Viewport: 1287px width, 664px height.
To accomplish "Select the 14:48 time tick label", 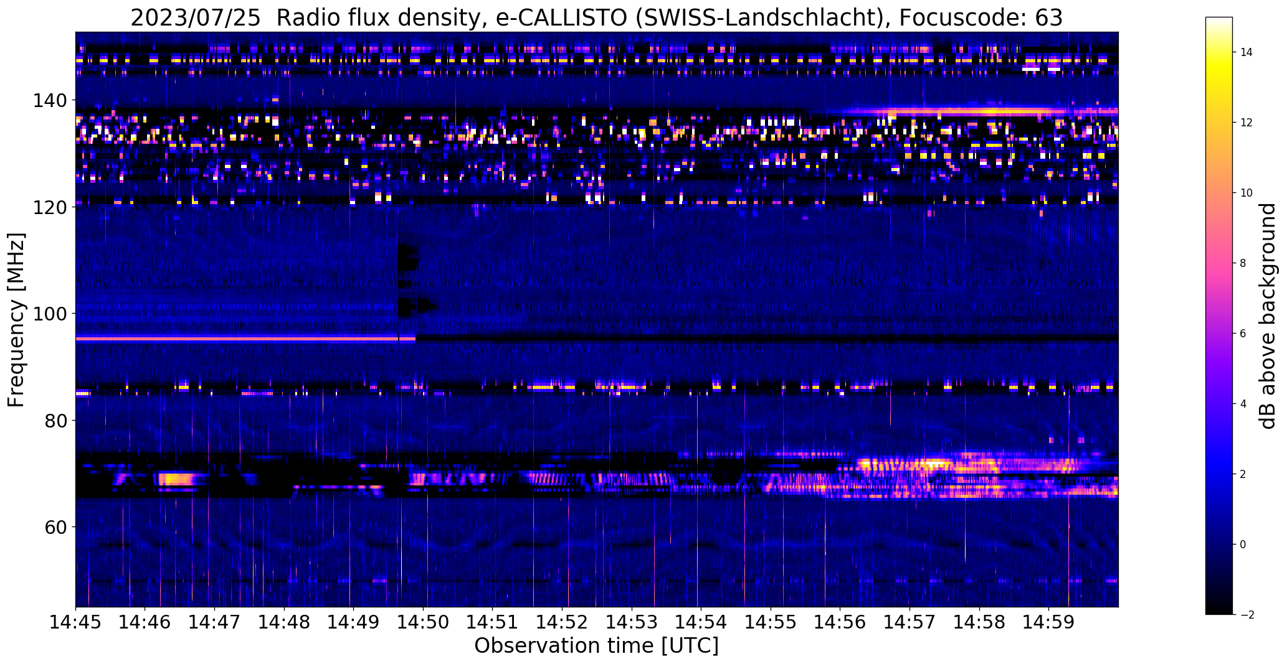I will pos(285,622).
